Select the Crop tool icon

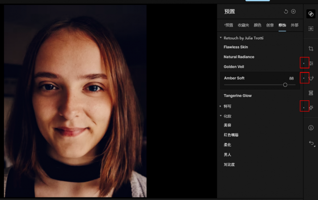pos(311,48)
